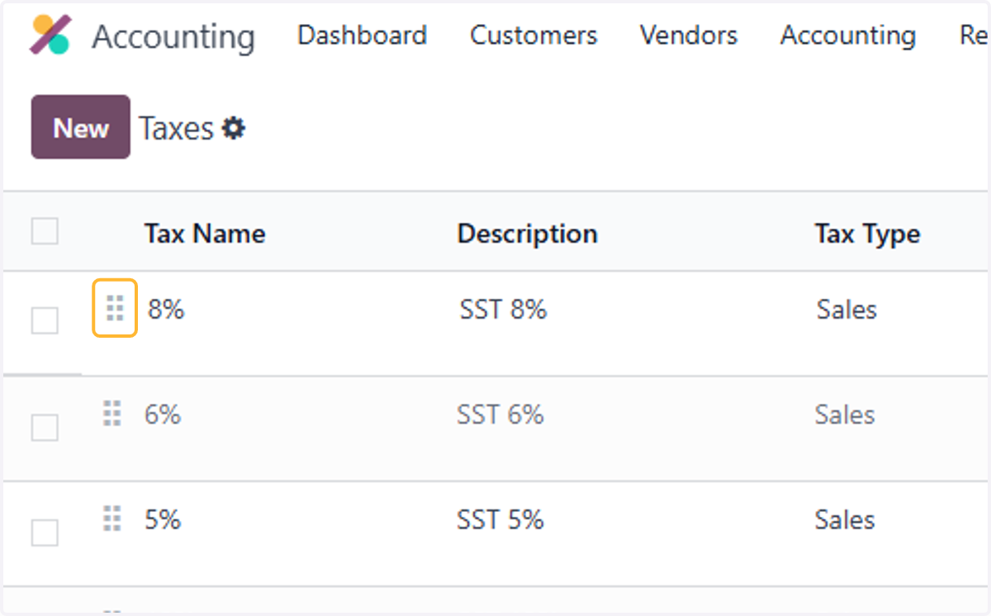
Task: Click the drag handle beside 5% tax
Action: pos(112,519)
